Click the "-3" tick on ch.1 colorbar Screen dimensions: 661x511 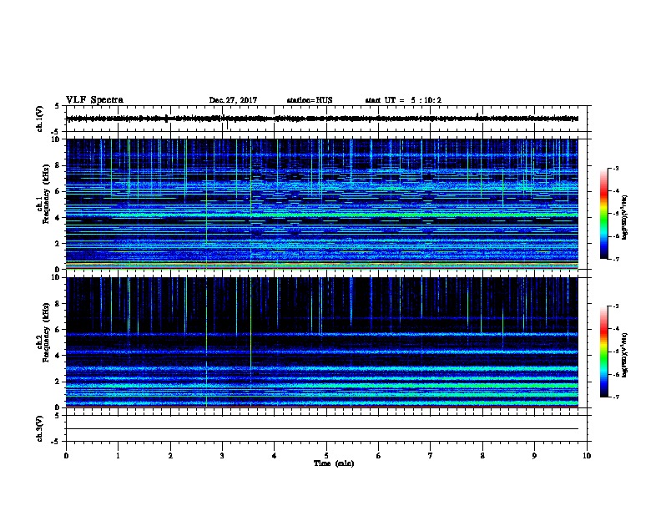coord(615,169)
